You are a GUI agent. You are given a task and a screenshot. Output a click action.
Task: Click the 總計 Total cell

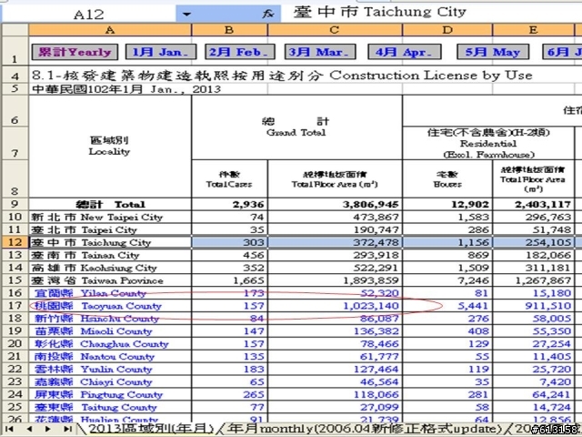(110, 204)
